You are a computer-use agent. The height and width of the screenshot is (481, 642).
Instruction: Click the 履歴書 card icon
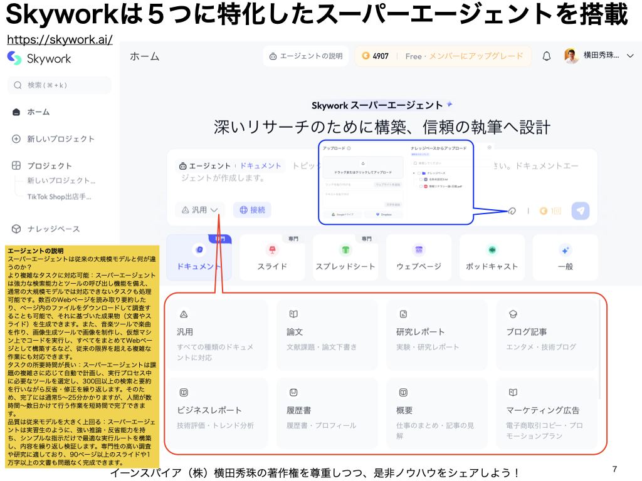[x=293, y=393]
